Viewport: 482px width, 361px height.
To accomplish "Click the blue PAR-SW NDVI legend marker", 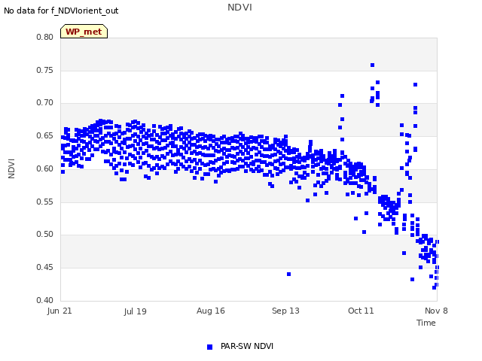I will click(209, 347).
